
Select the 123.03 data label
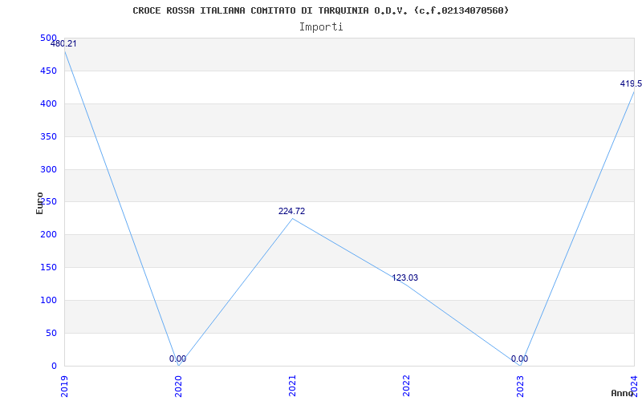405,277
